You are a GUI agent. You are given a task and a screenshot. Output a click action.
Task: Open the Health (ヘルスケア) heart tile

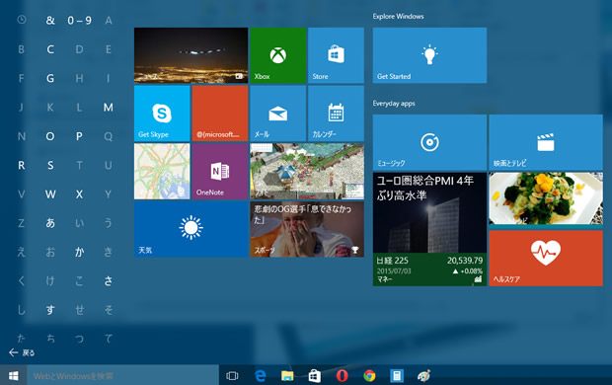click(546, 258)
